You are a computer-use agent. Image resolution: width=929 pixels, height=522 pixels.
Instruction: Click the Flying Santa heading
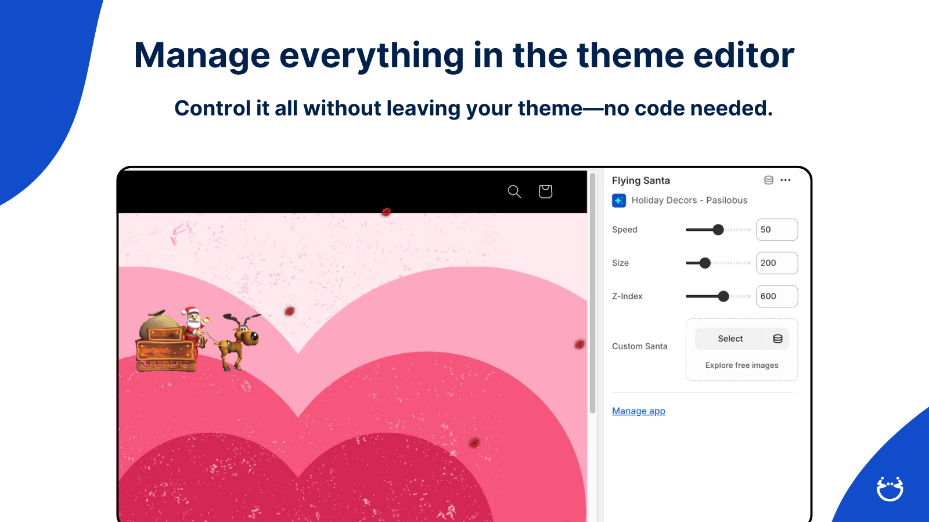(641, 180)
